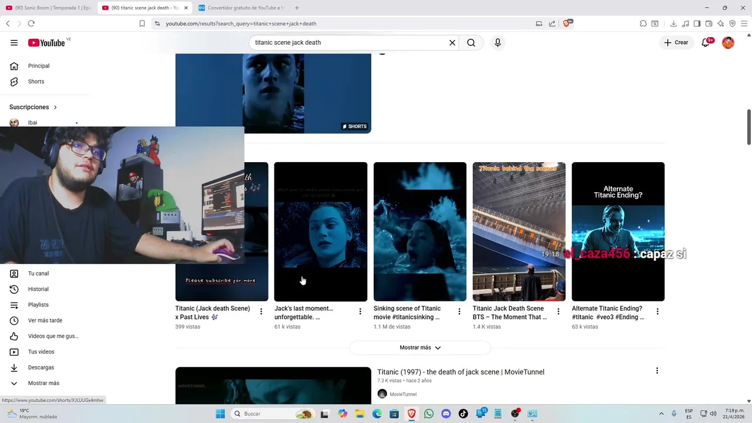Expand Mostrar más in the sidebar
This screenshot has width=752, height=423.
click(x=45, y=383)
